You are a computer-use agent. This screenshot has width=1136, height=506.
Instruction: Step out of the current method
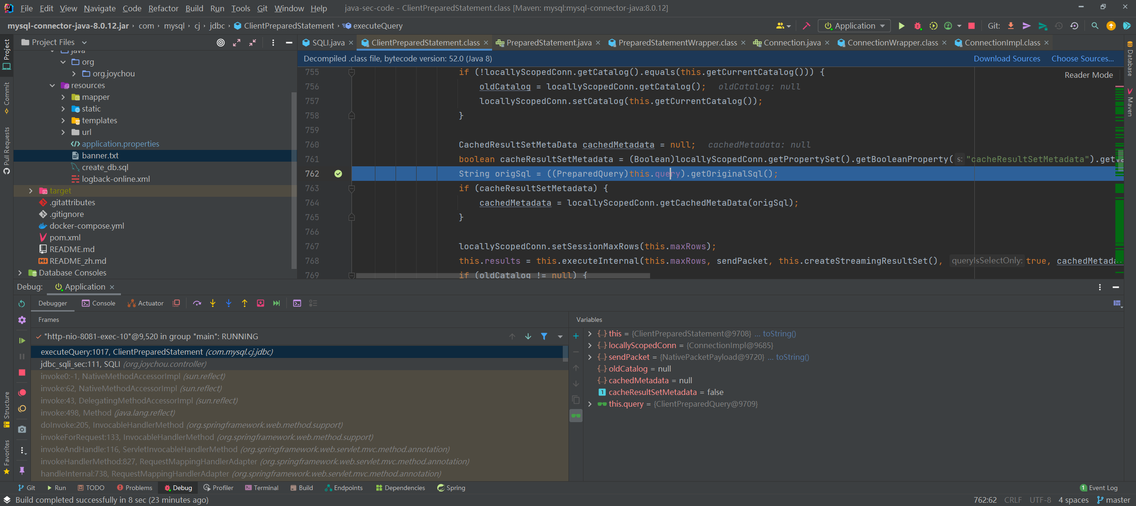point(244,303)
